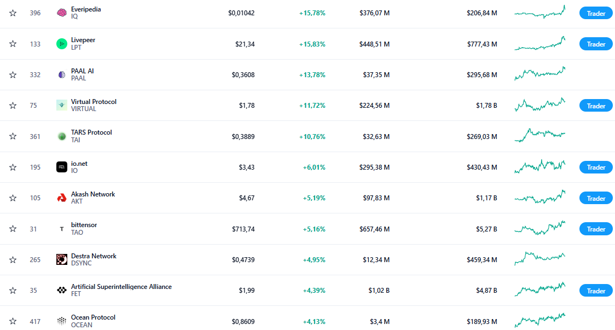Click the red Akash Network icon
The width and height of the screenshot is (615, 330).
point(62,198)
